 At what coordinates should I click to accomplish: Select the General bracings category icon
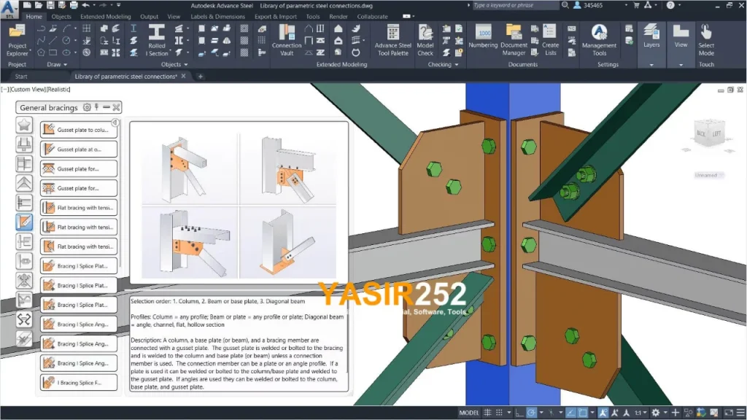tap(24, 222)
